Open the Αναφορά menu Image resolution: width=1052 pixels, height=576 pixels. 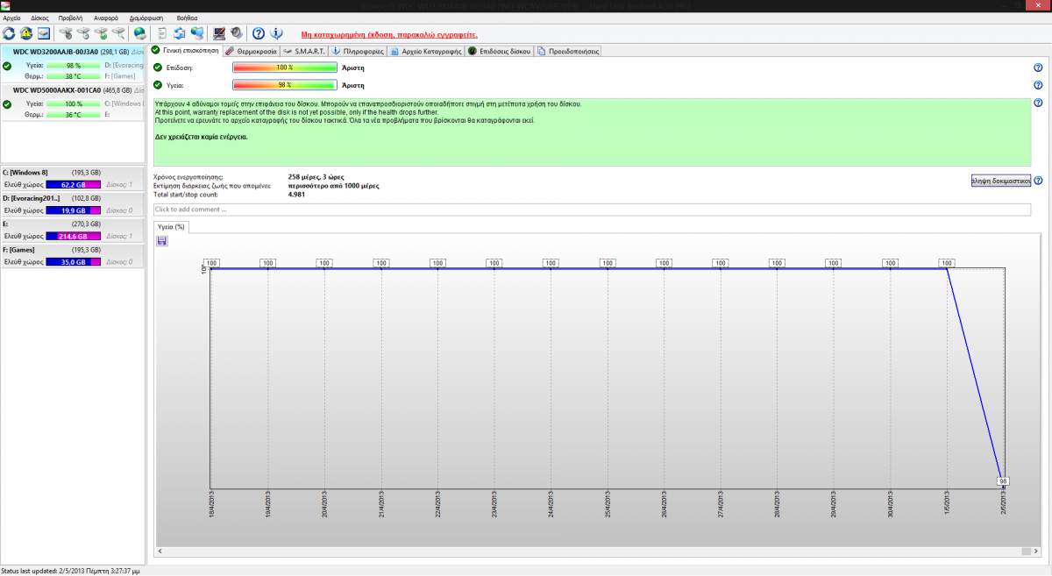coord(106,18)
